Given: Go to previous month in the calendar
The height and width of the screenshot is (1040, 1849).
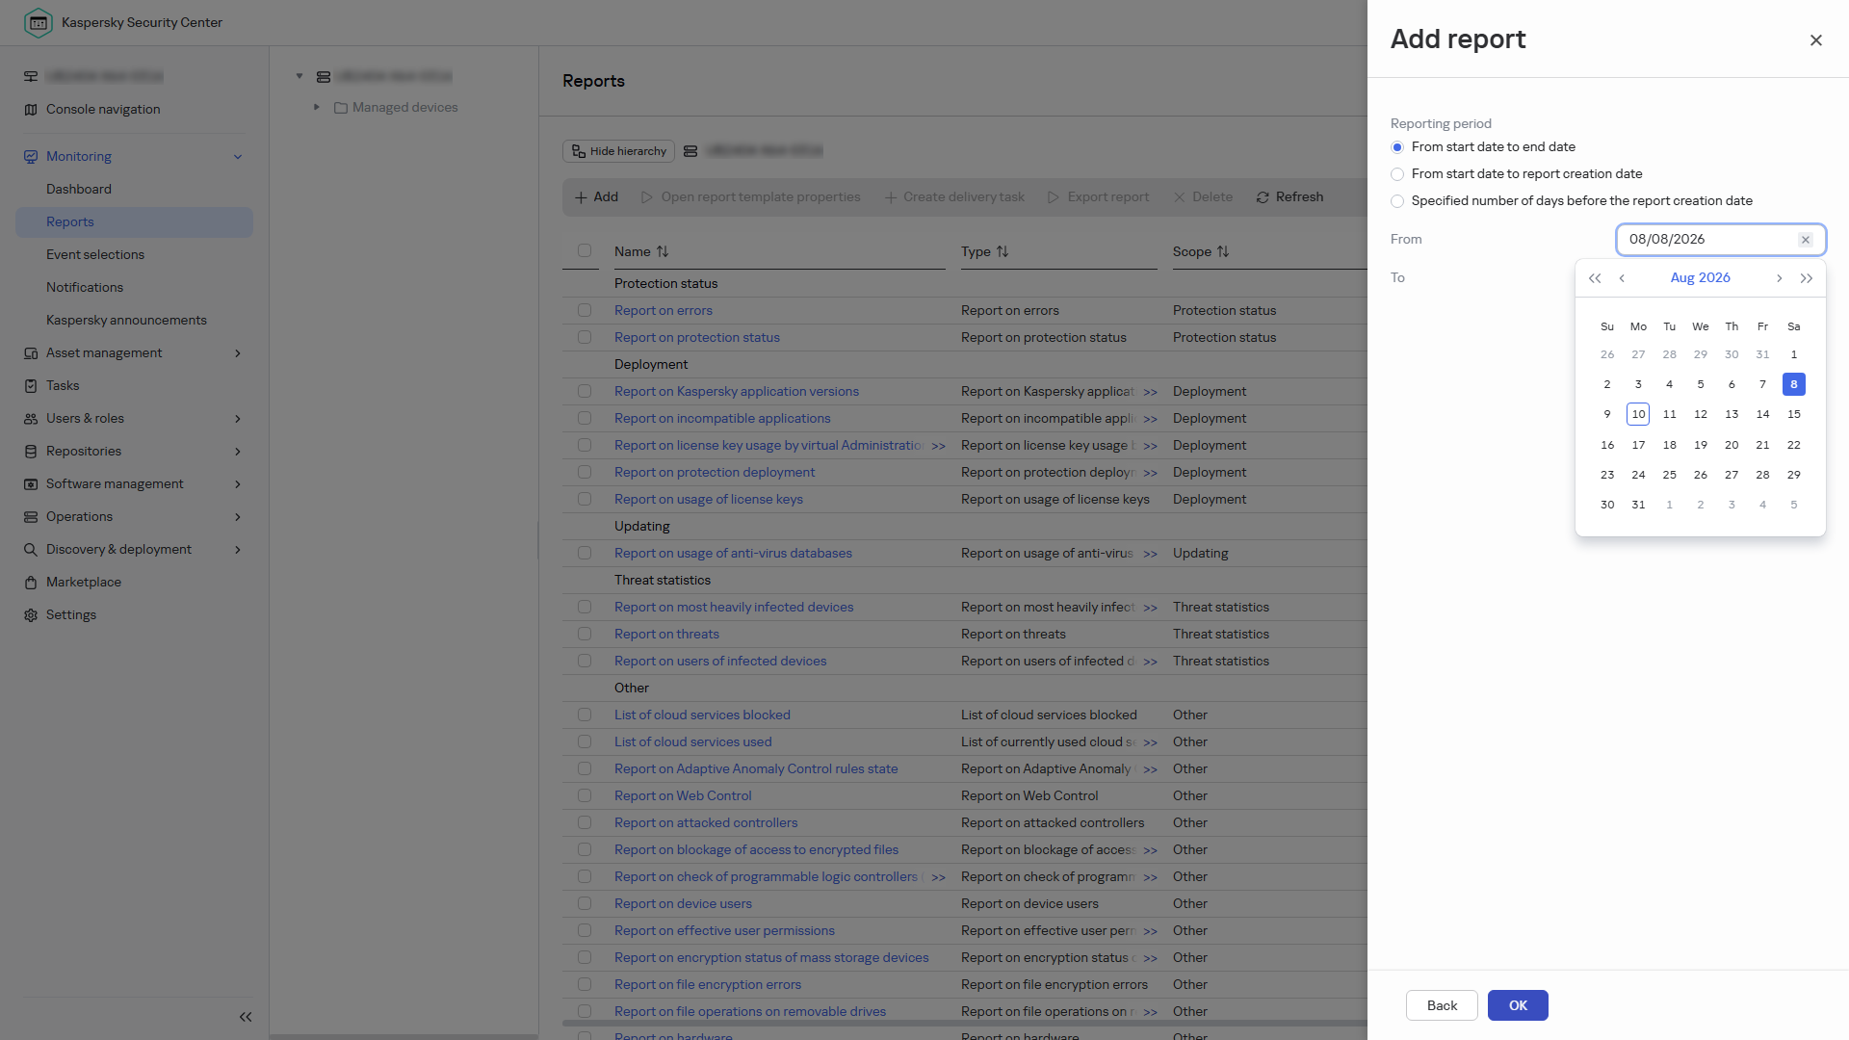Looking at the screenshot, I should [1622, 278].
